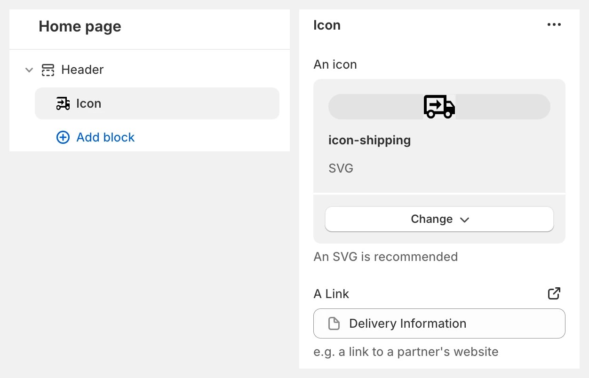This screenshot has height=378, width=589.
Task: Click the Header section layout icon
Action: [48, 70]
